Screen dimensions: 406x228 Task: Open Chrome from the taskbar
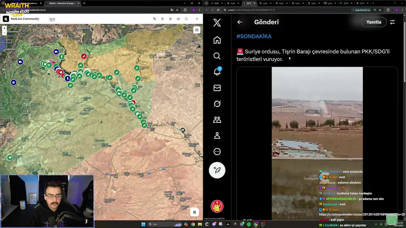click(x=193, y=224)
